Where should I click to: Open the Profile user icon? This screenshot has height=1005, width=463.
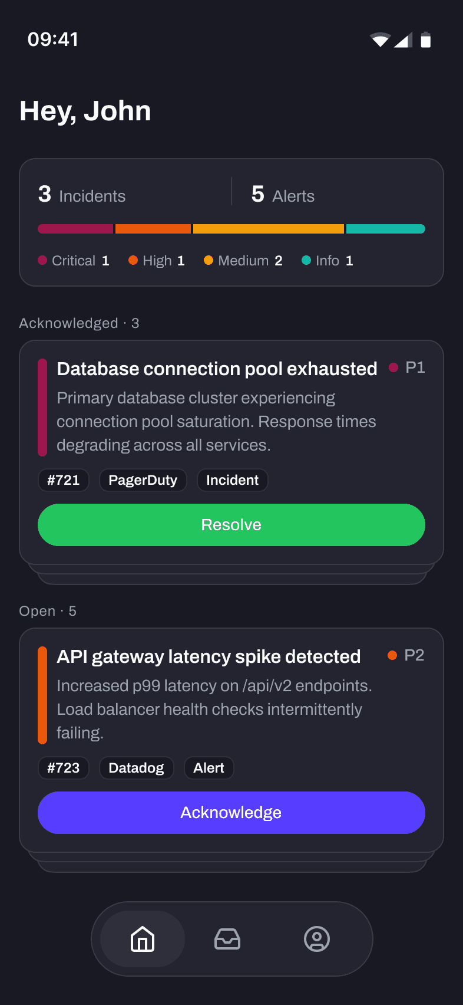[317, 939]
